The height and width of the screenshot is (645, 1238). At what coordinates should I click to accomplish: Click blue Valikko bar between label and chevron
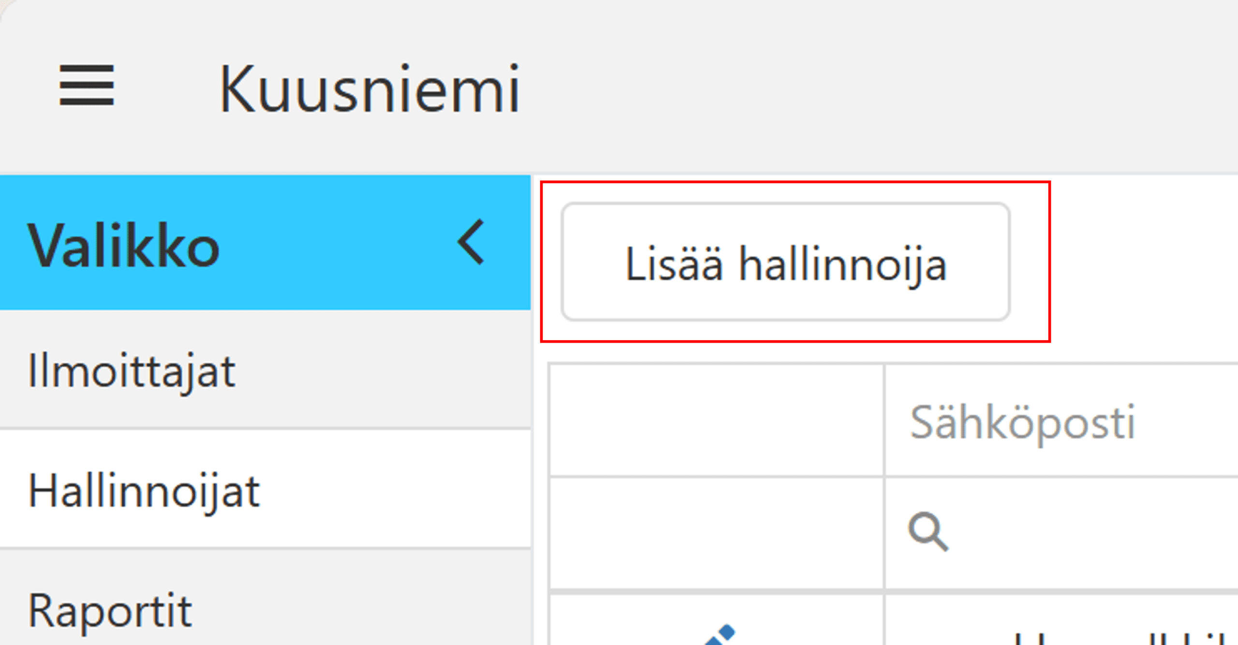[339, 243]
